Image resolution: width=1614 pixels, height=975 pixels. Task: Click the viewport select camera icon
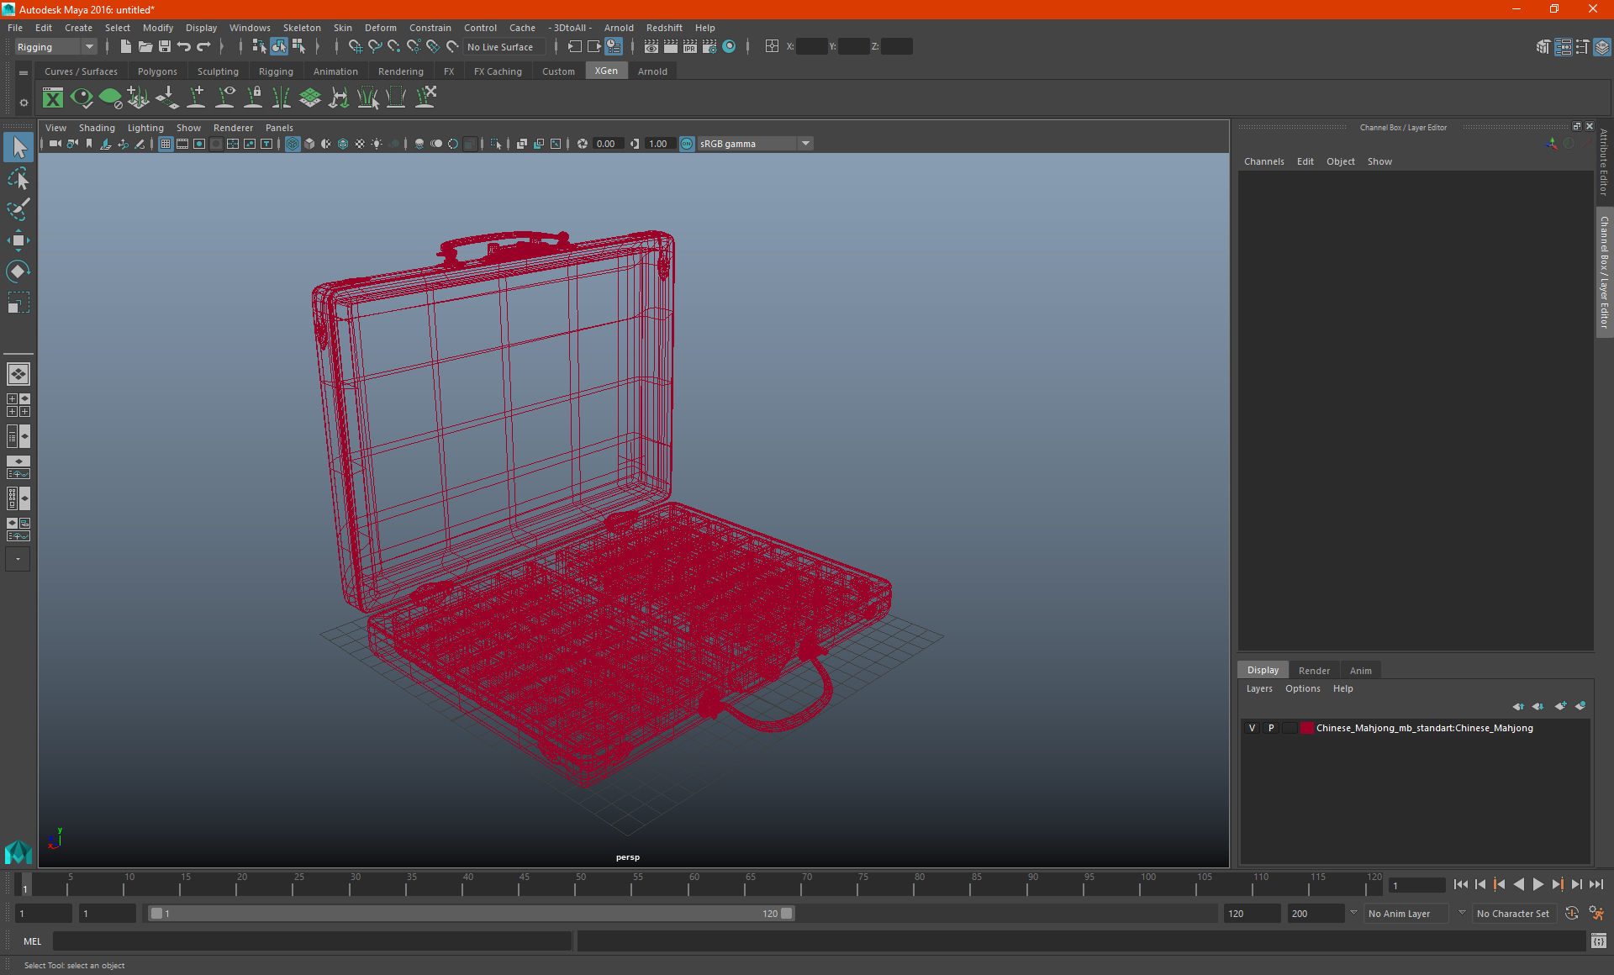click(x=55, y=144)
